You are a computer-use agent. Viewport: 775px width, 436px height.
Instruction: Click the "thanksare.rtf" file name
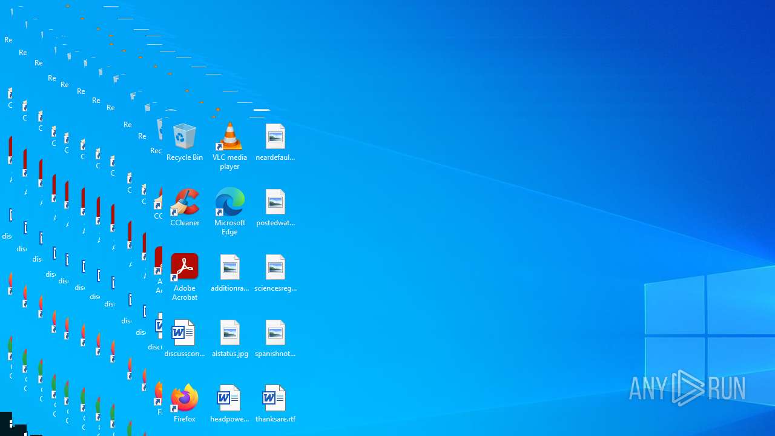tap(275, 419)
